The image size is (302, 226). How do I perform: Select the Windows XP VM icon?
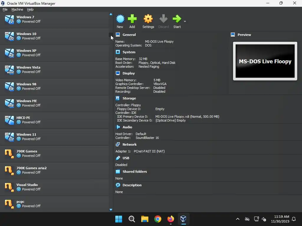tap(9, 53)
